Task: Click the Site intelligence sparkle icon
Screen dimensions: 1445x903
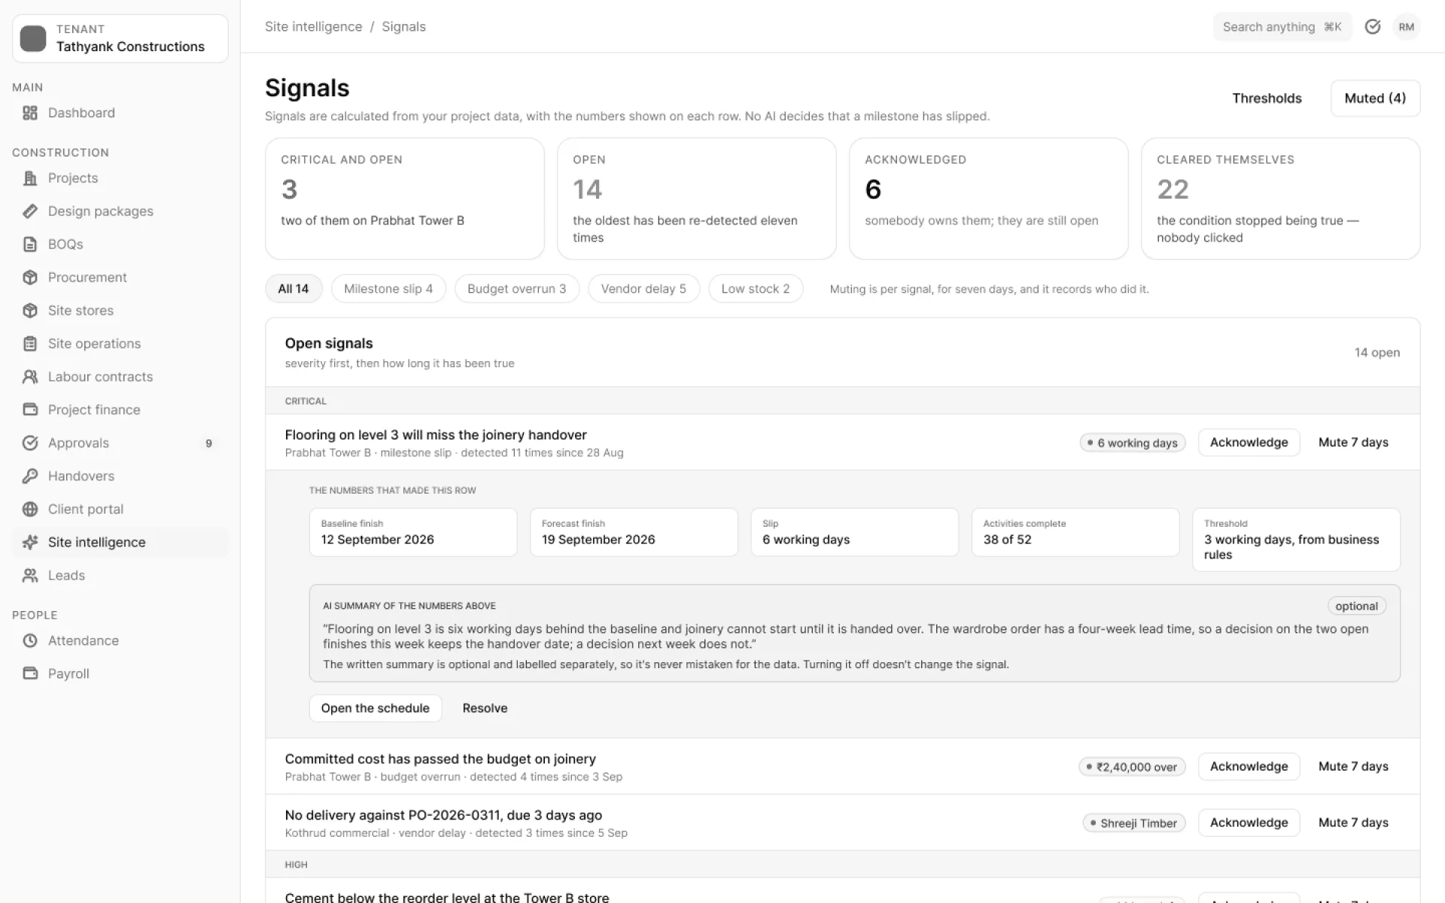Action: pyautogui.click(x=30, y=543)
